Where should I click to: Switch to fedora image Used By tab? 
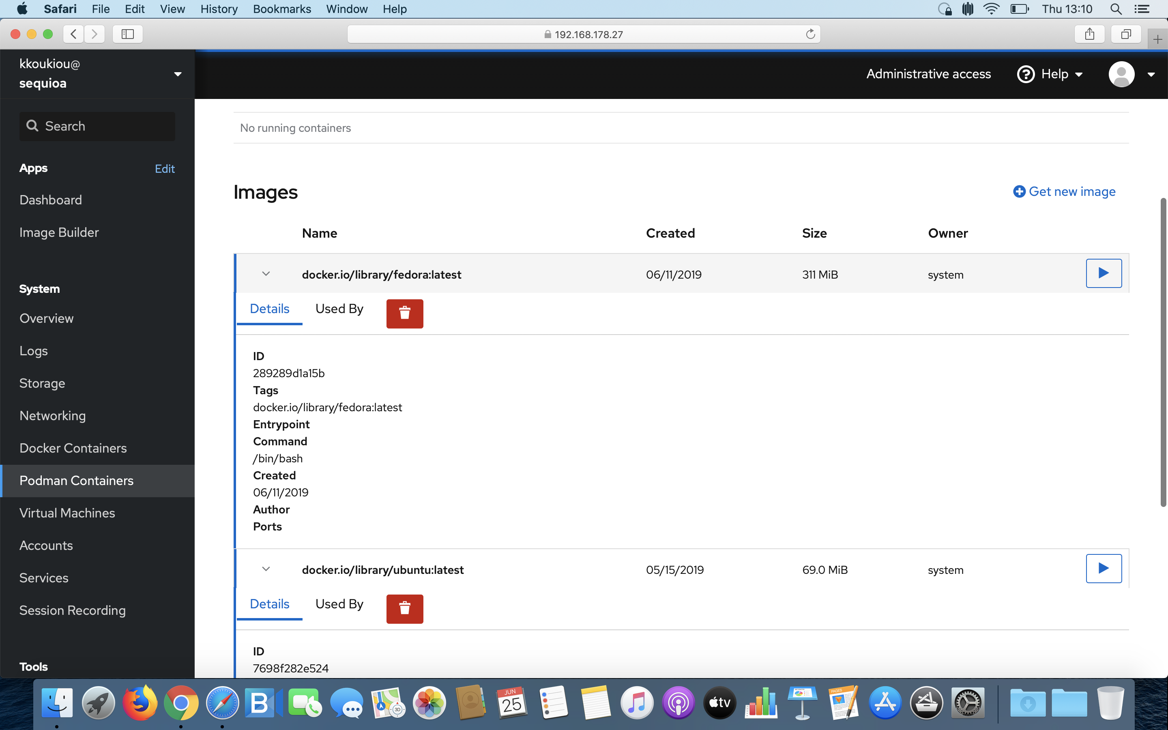pyautogui.click(x=339, y=309)
